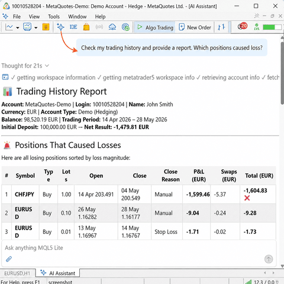284x284 pixels.
Task: Expand the 'Thought for 21s' chevron
Action: [47, 66]
